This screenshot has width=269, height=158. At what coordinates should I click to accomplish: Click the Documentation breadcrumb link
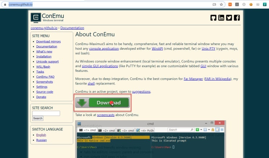(72, 28)
